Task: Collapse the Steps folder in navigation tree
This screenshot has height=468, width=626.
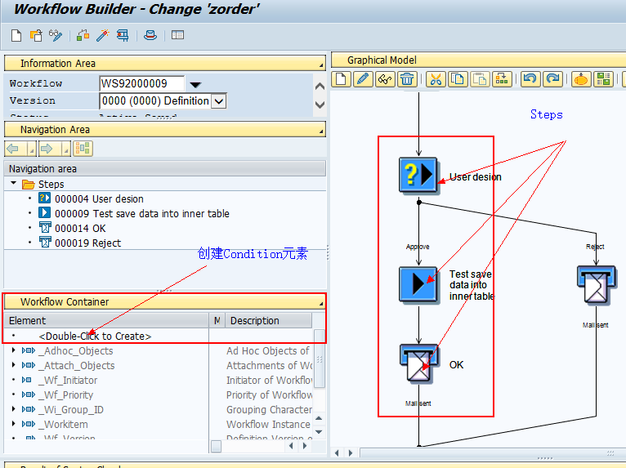Action: 13,183
